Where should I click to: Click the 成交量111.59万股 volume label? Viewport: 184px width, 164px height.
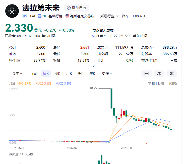(x=21, y=154)
